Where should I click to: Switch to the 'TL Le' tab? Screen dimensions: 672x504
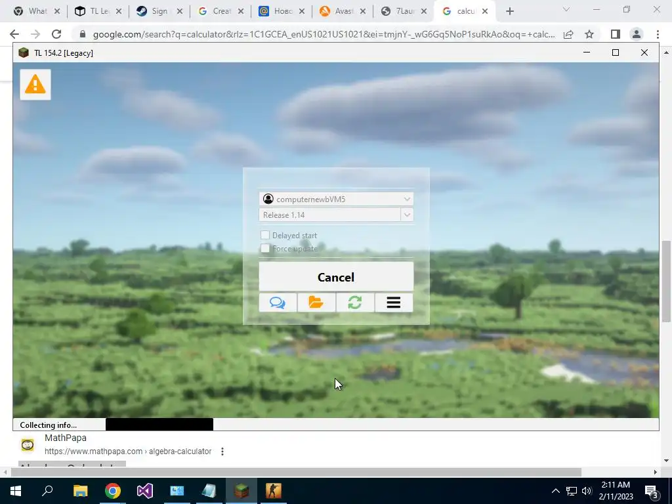[x=98, y=11]
